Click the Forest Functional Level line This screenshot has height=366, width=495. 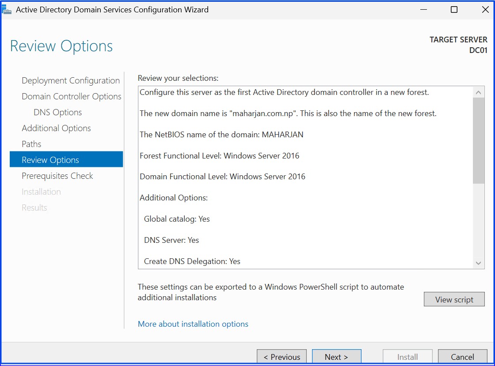click(219, 155)
